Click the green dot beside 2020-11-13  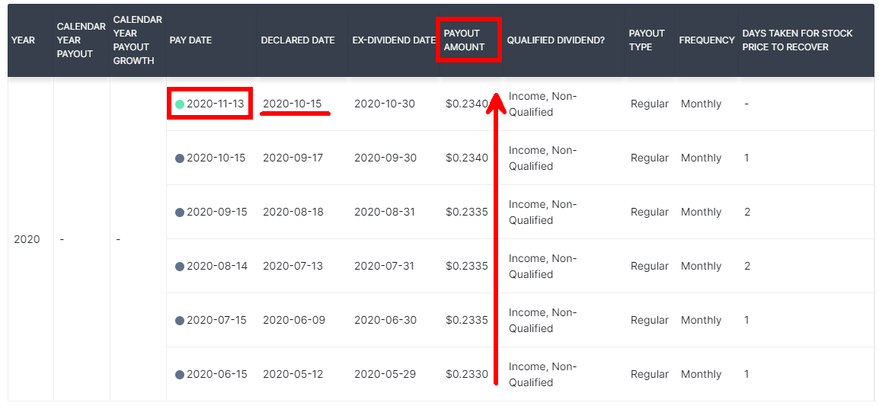(x=180, y=104)
